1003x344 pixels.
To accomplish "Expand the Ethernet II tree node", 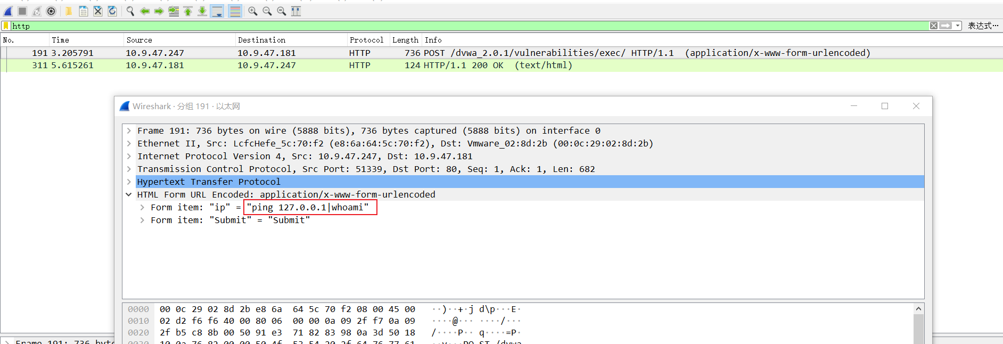I will [x=129, y=143].
